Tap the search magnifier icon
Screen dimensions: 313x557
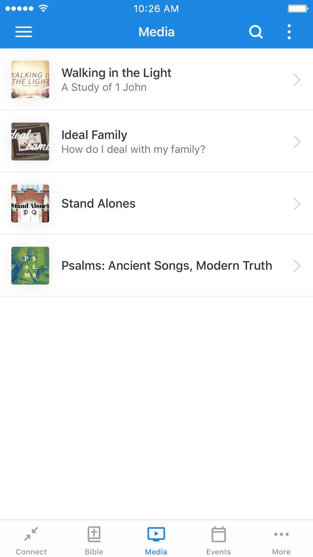tap(256, 32)
